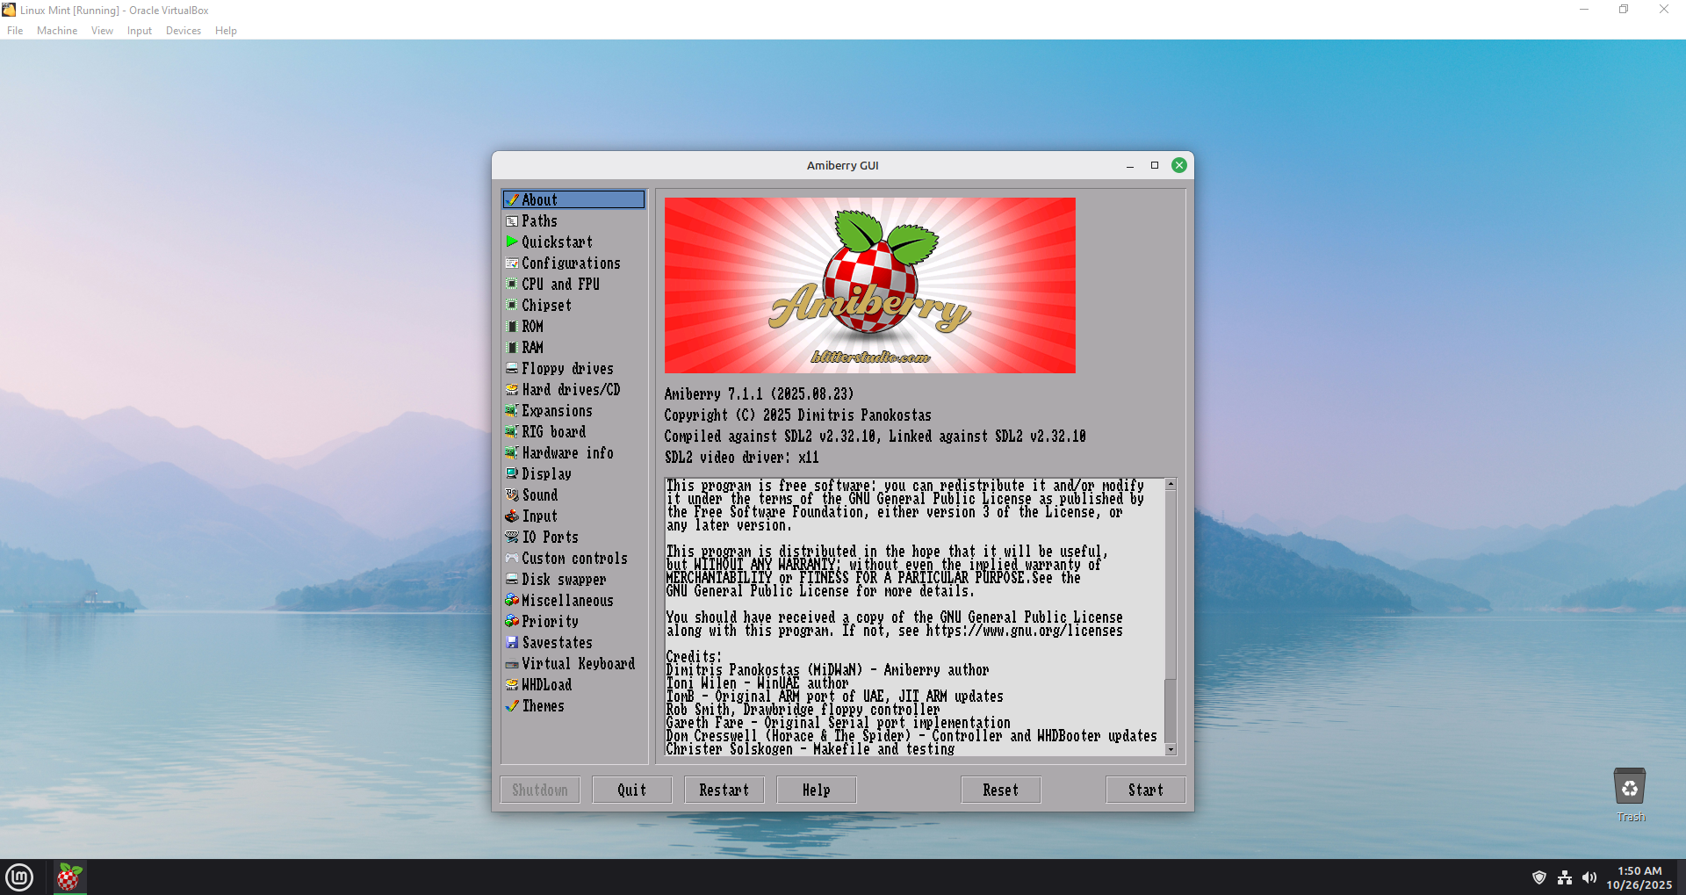Click the license text scroll-up arrow

(1171, 485)
